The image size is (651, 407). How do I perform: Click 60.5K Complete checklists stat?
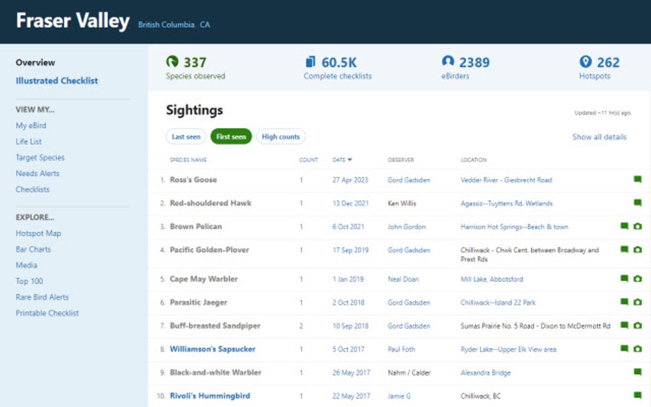tap(338, 67)
